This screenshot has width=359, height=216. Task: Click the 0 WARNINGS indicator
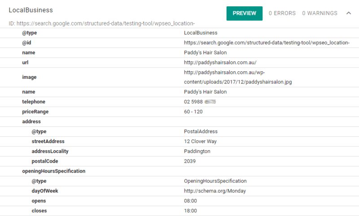point(320,13)
